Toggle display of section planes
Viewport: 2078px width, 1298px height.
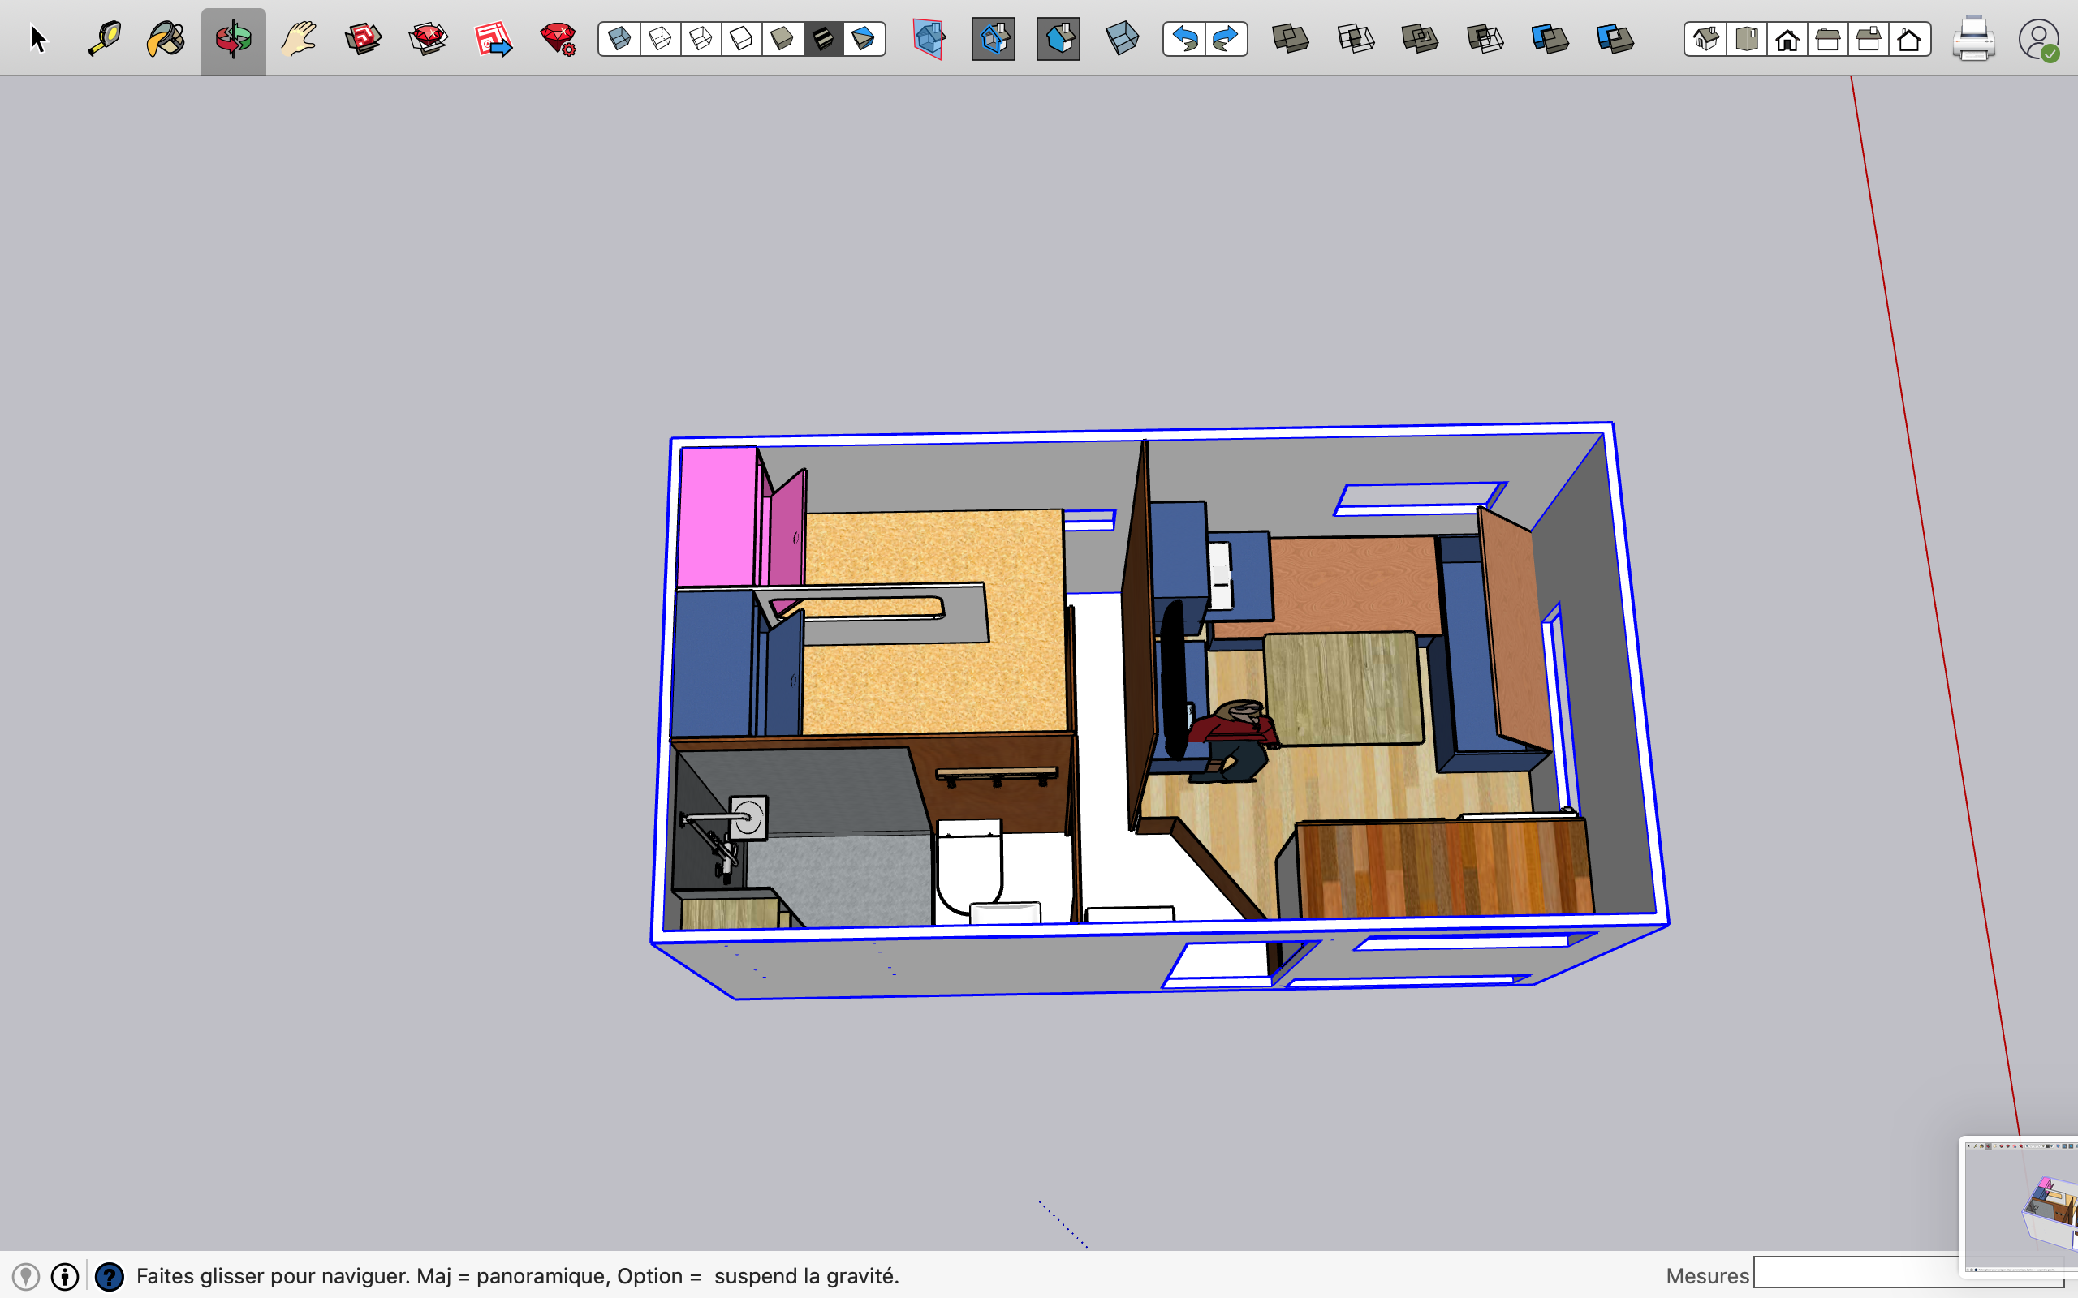pyautogui.click(x=994, y=40)
